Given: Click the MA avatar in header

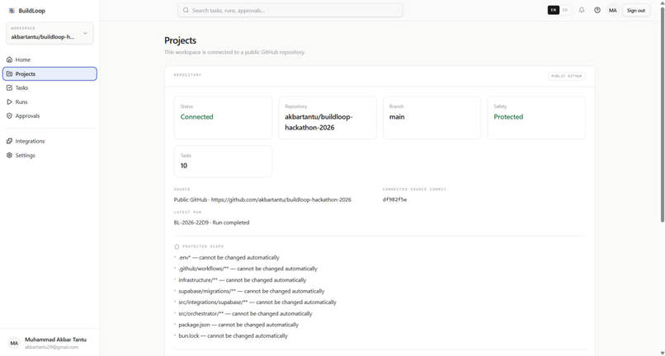Looking at the screenshot, I should tap(613, 10).
